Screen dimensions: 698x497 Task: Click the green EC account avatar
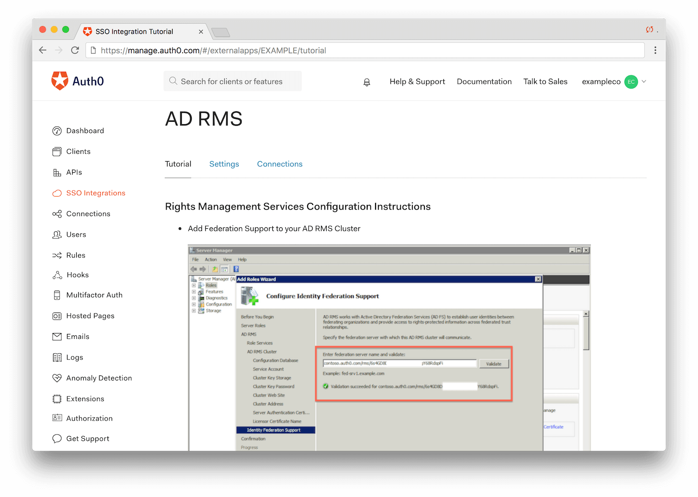coord(631,82)
